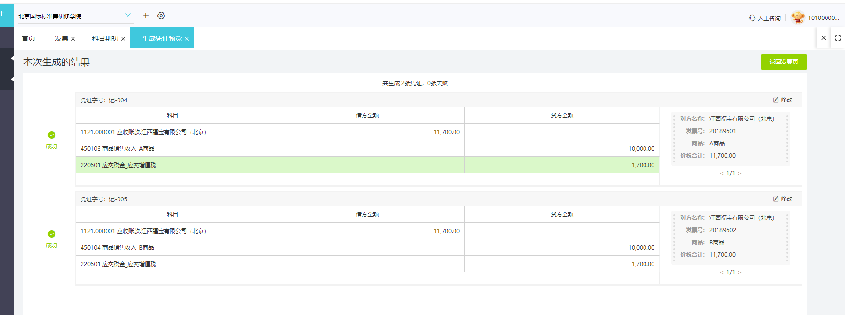845x315 pixels.
Task: Switch to the 科目期初 tab
Action: click(105, 38)
